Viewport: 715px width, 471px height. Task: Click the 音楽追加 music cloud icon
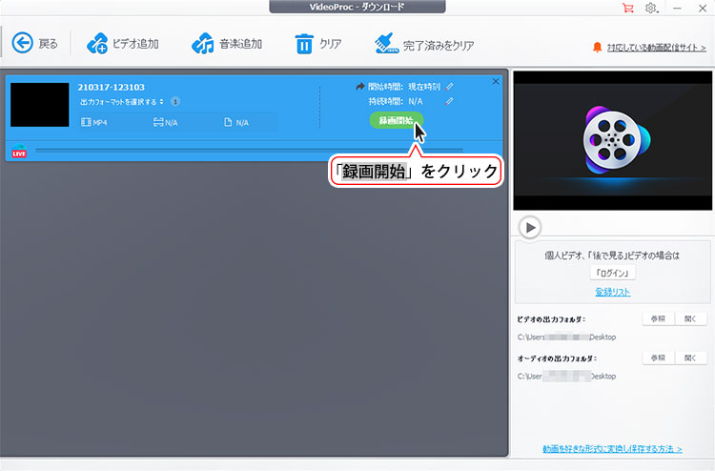(x=202, y=43)
